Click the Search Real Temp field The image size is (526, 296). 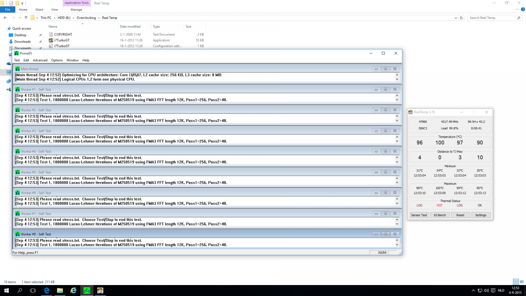495,18
